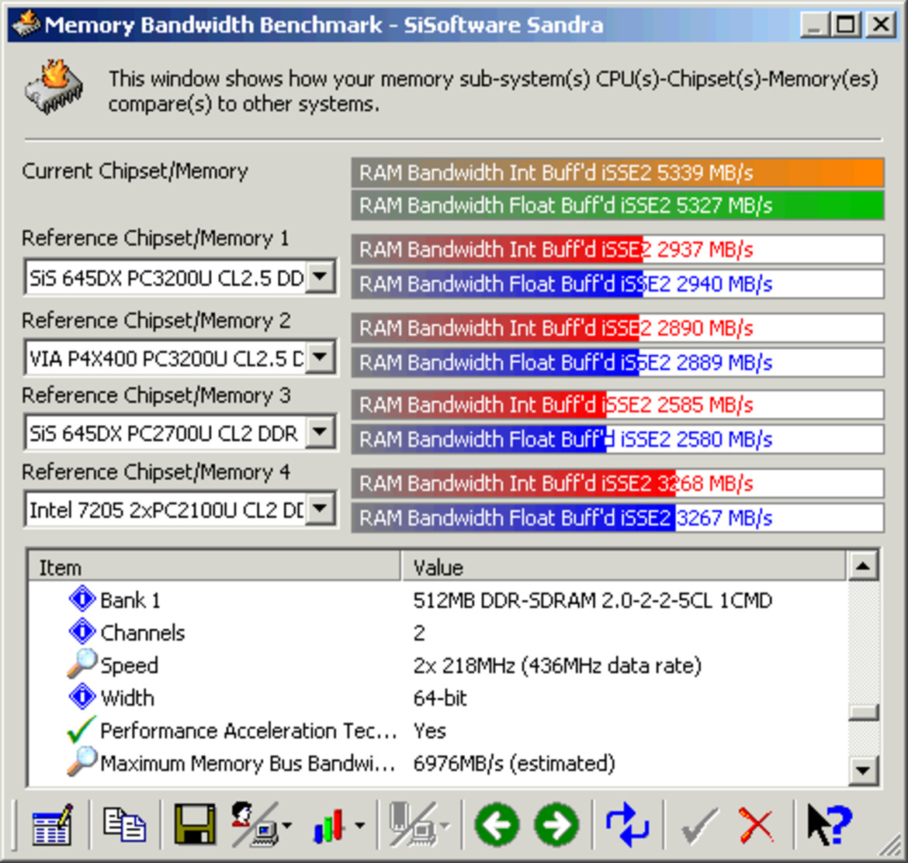Click the Item column header

pyautogui.click(x=214, y=567)
